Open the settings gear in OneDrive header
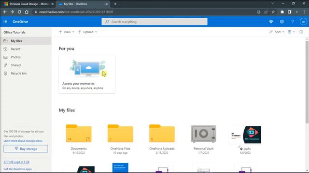Image resolution: width=309 pixels, height=173 pixels. 282,22
